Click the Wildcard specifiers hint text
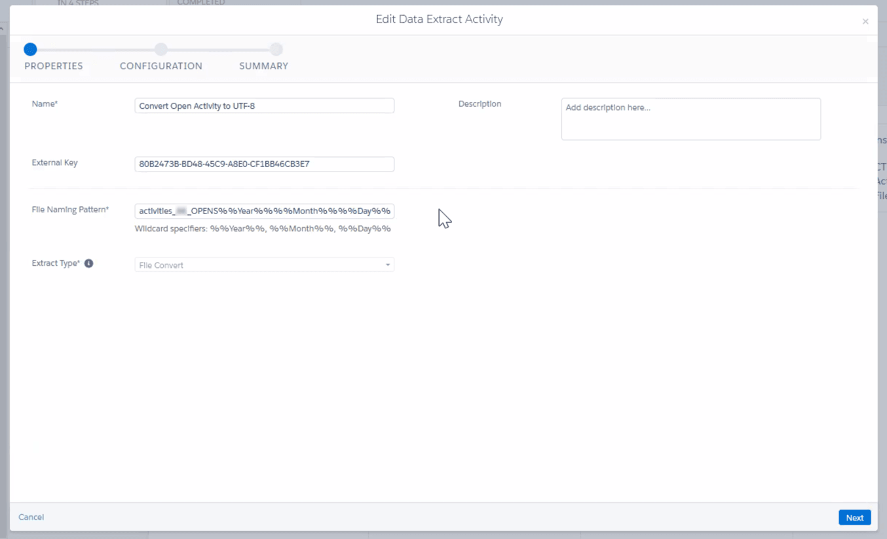 pos(263,229)
